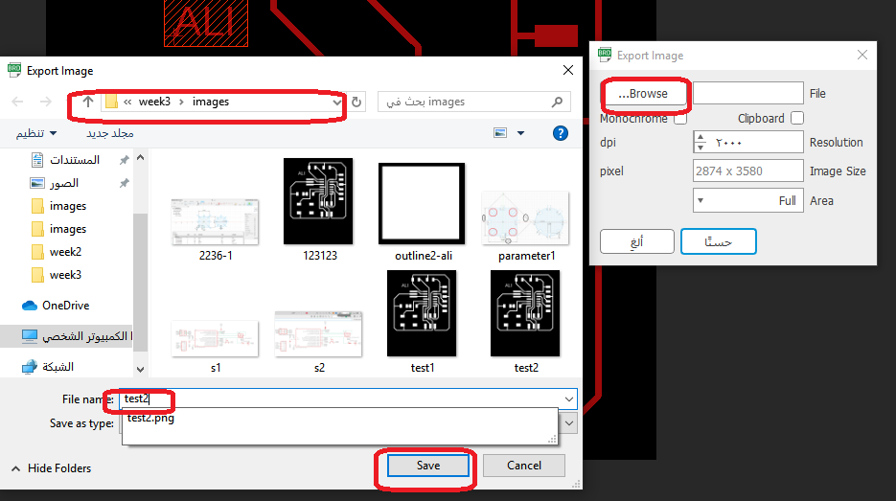The height and width of the screenshot is (501, 896).
Task: Open view options dropdown arrow
Action: click(520, 133)
